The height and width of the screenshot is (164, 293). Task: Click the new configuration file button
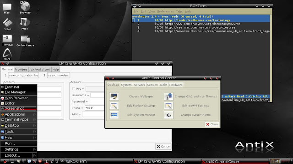(23, 75)
